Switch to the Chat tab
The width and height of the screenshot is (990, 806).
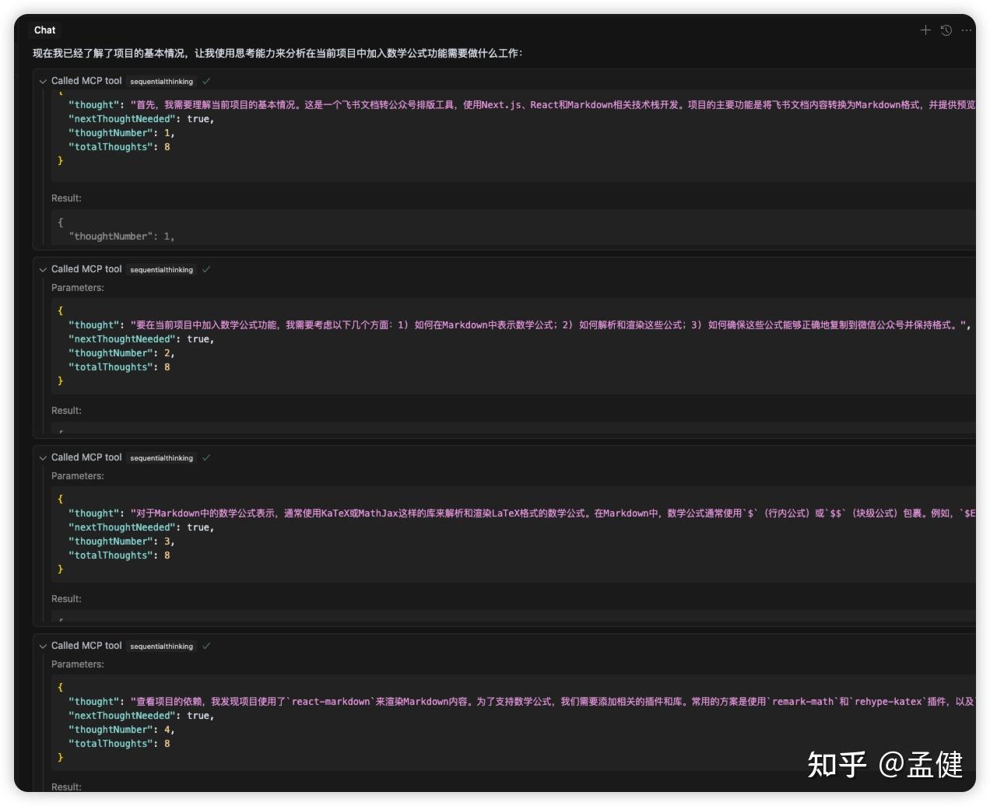click(x=44, y=30)
